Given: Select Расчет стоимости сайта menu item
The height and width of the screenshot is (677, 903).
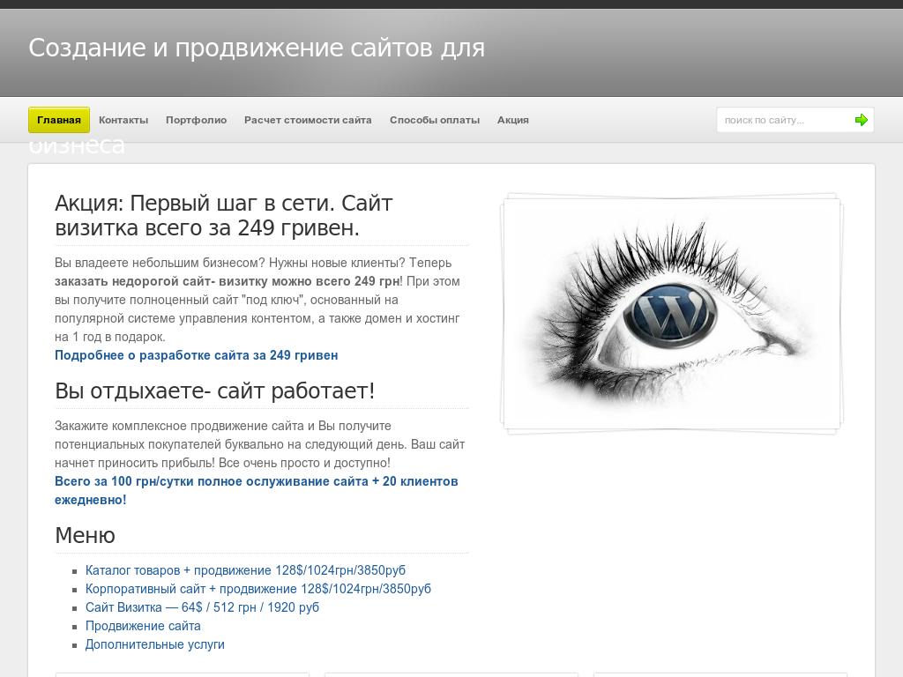Looking at the screenshot, I should click(308, 120).
